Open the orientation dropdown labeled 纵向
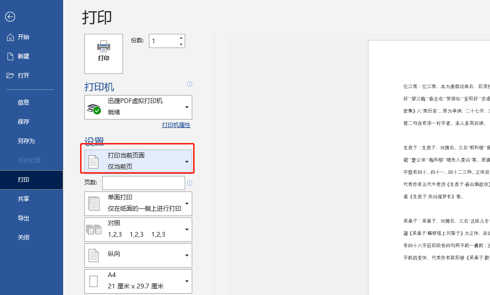490x295 pixels. point(188,255)
